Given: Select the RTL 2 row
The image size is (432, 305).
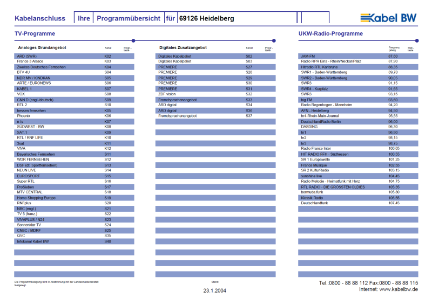Looking at the screenshot, I should coord(74,105).
